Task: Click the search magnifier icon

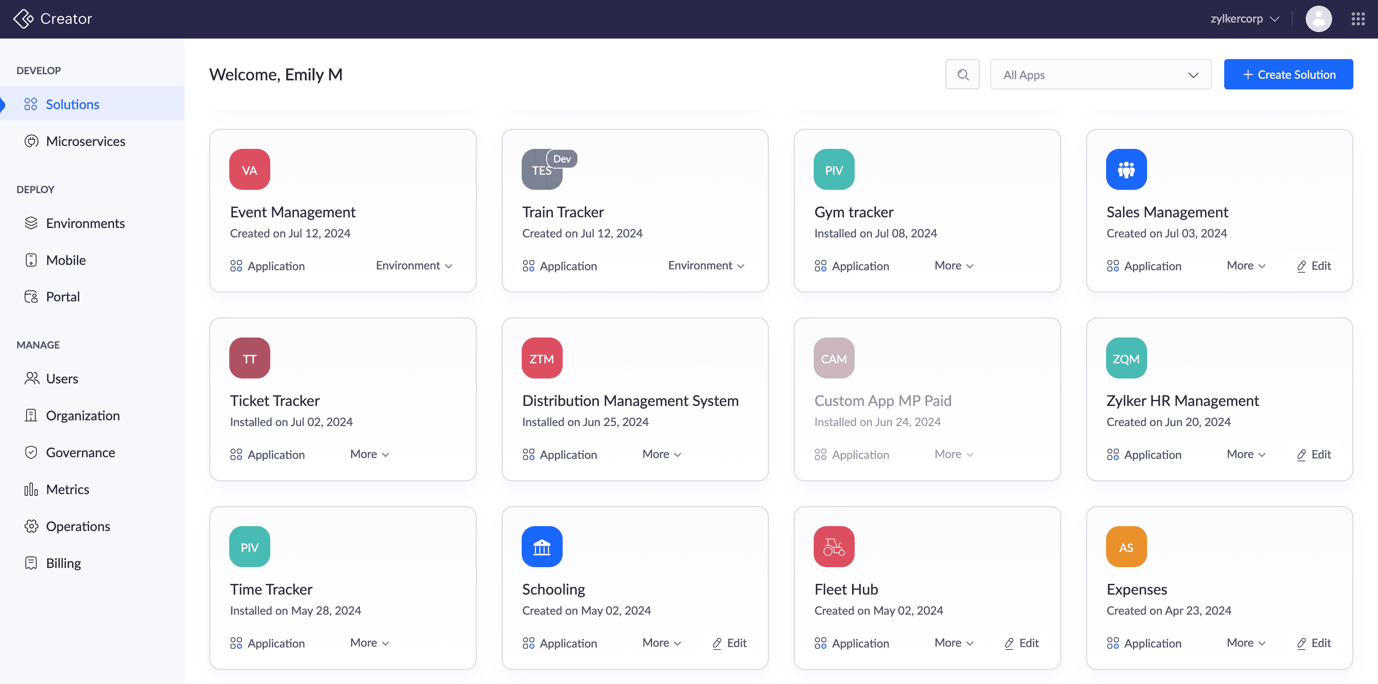Action: click(962, 74)
